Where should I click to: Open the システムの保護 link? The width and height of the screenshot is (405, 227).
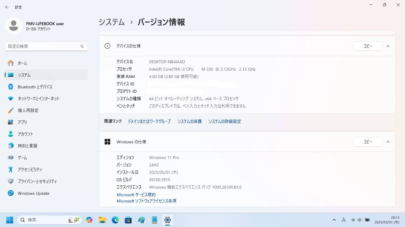point(189,121)
